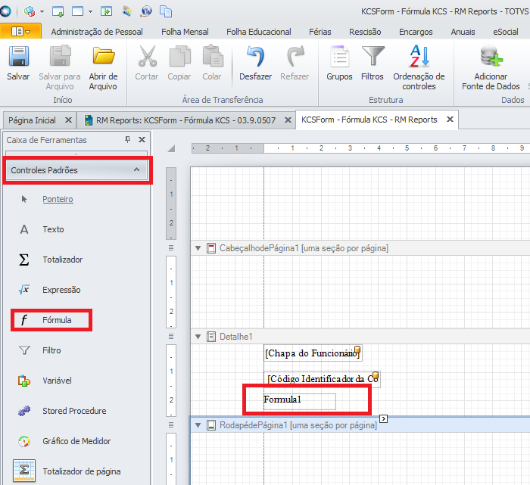
Task: Select the Variável control tool
Action: tap(57, 381)
